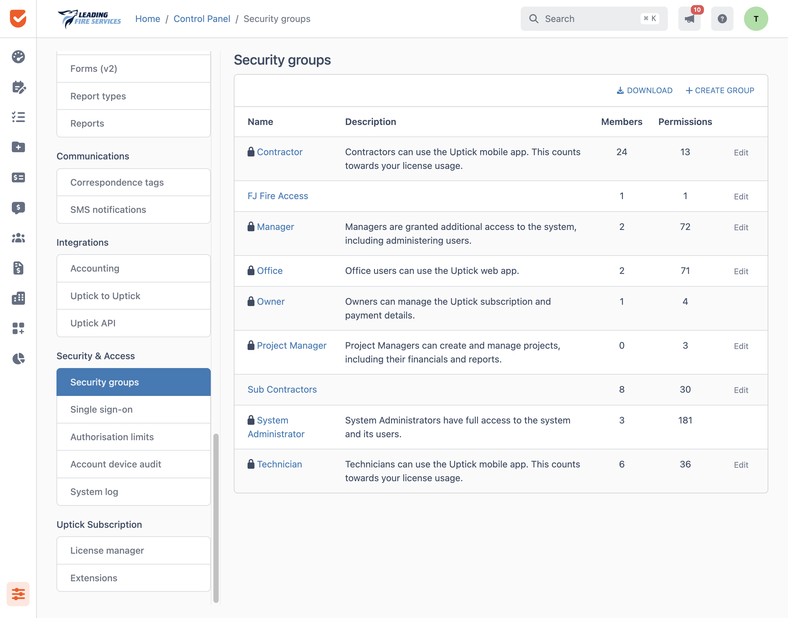Image resolution: width=788 pixels, height=618 pixels.
Task: Click the Members column header
Action: 622,122
